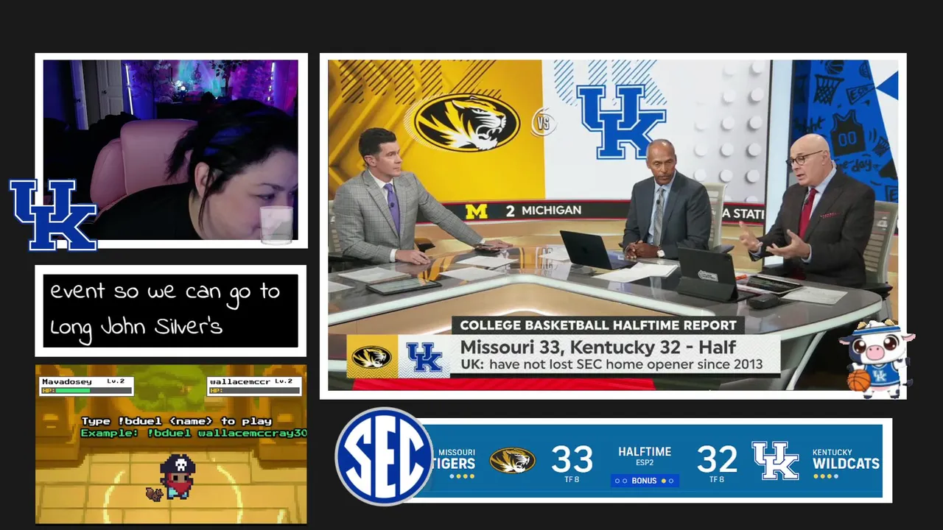The image size is (943, 530).
Task: Click the Missouri score 33
Action: tap(572, 460)
